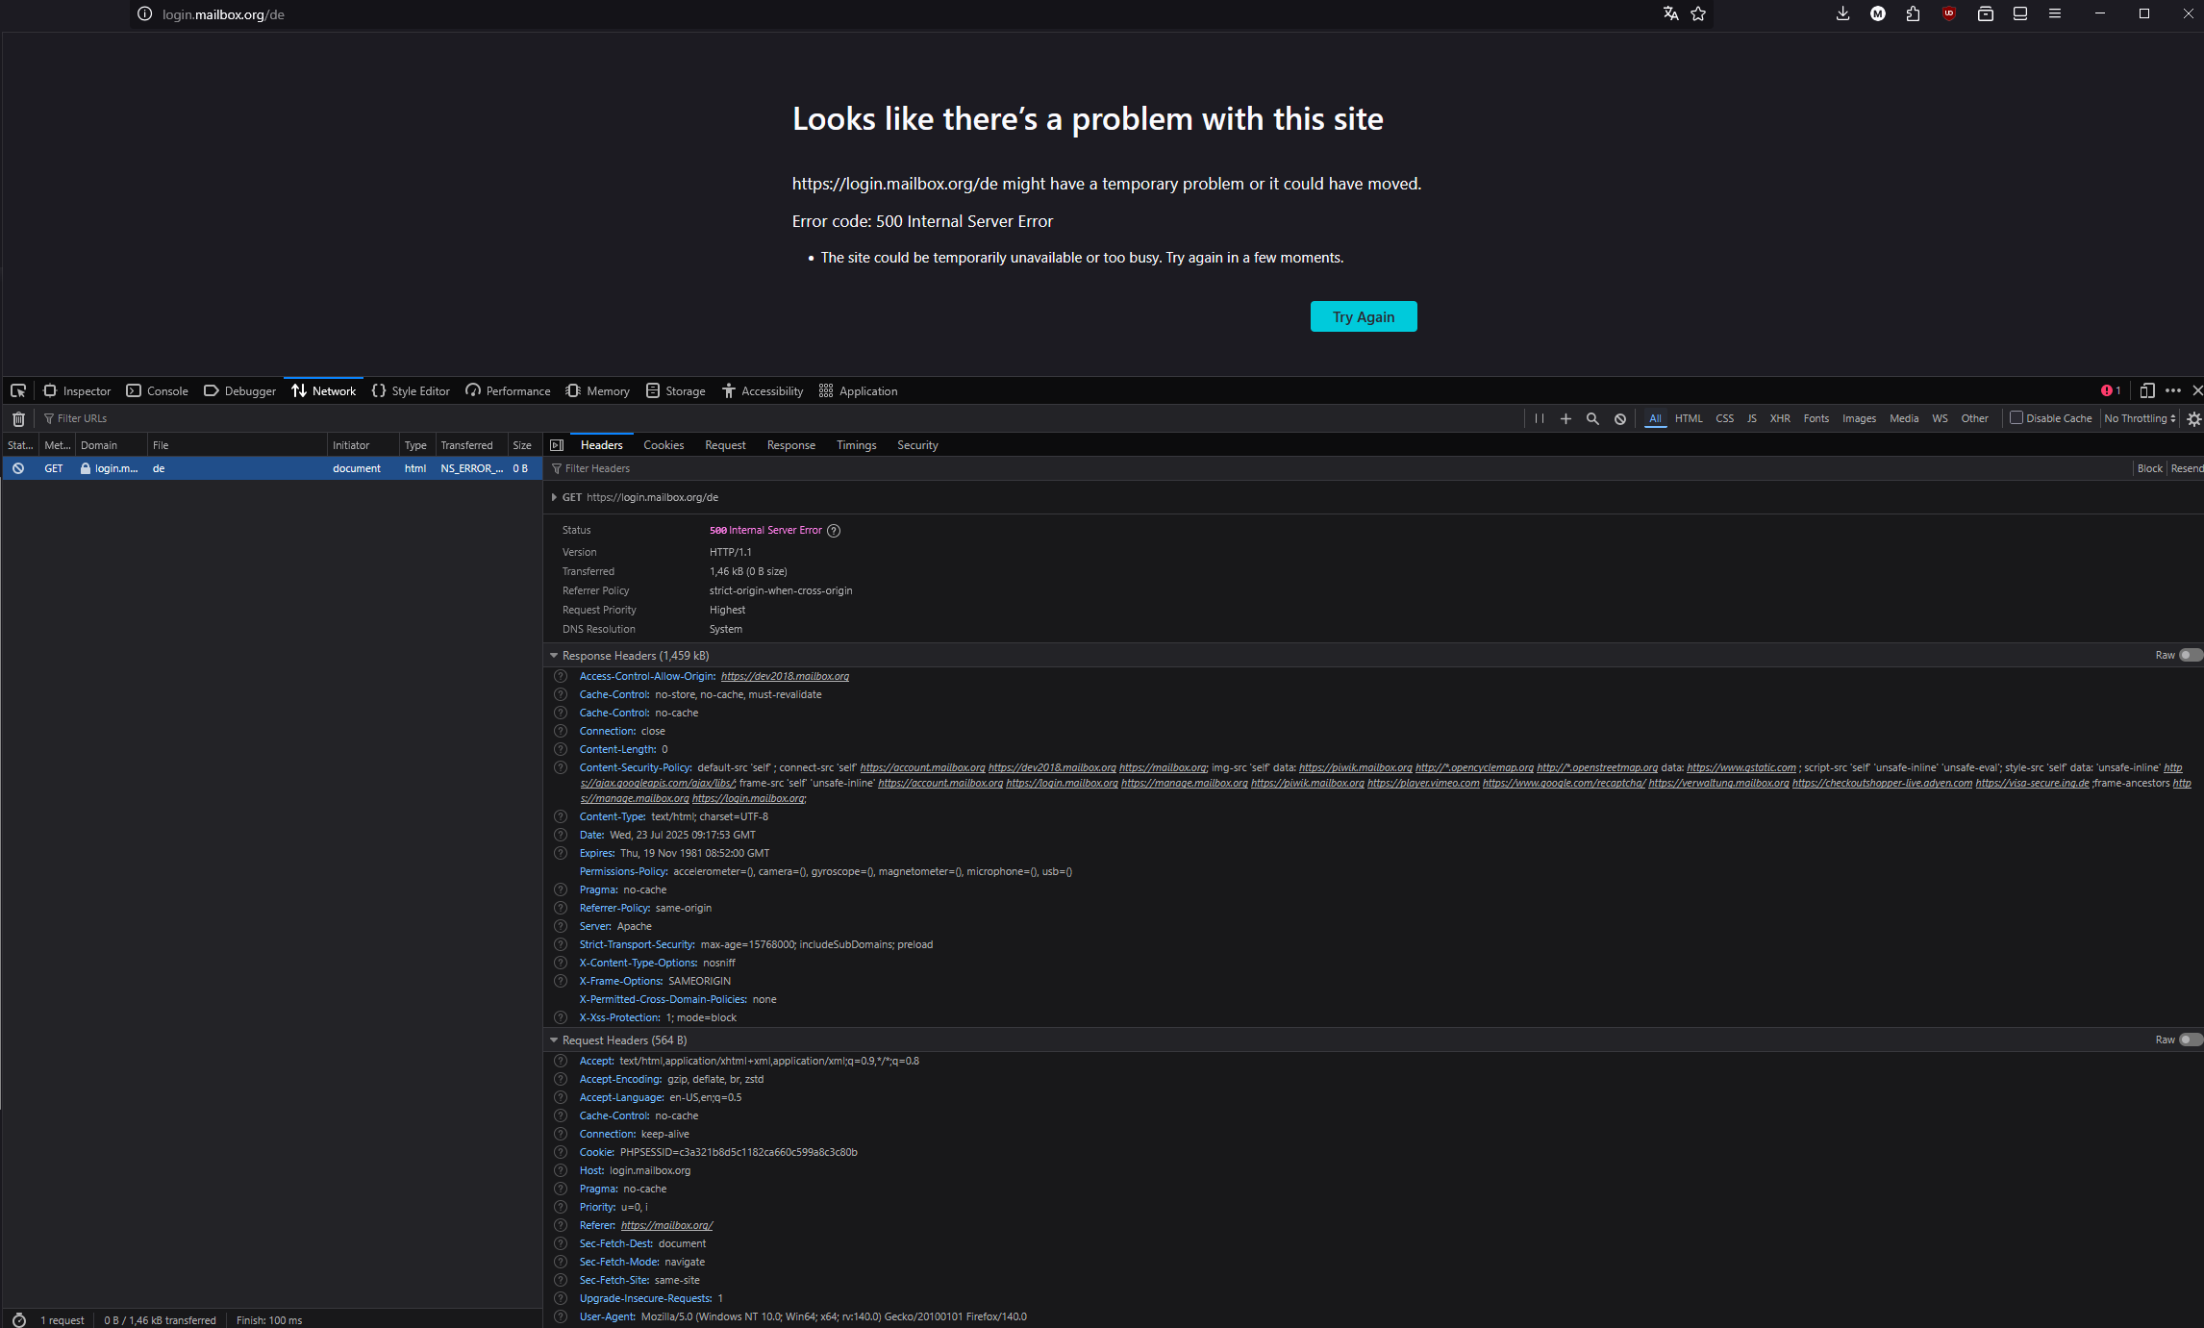2204x1328 pixels.
Task: Filter requests by CSS type
Action: (1725, 418)
